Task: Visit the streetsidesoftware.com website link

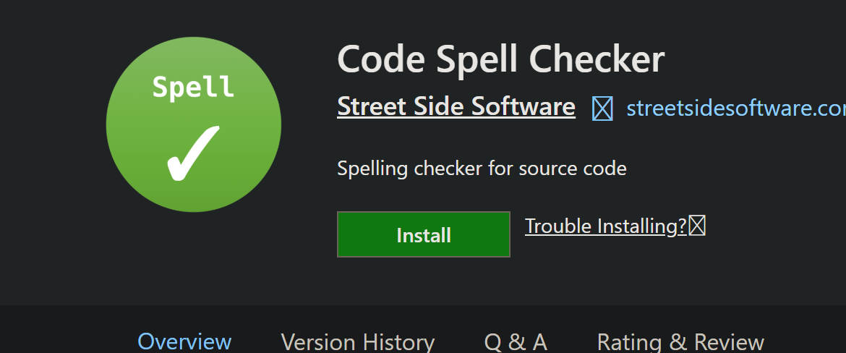Action: click(x=736, y=109)
